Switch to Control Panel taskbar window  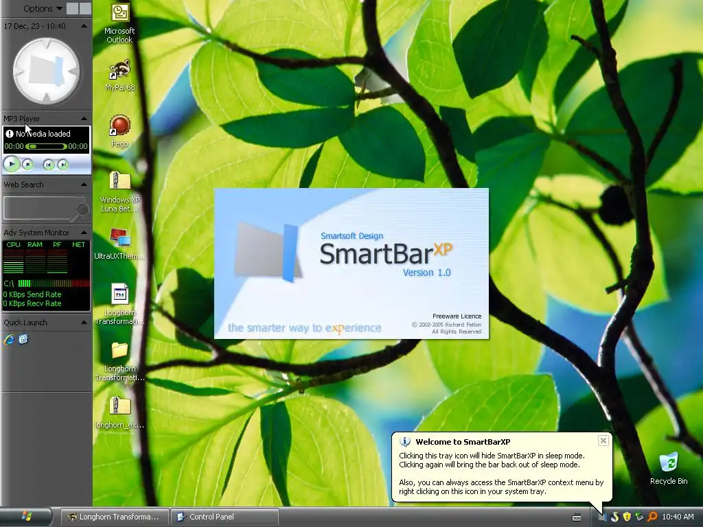click(225, 517)
